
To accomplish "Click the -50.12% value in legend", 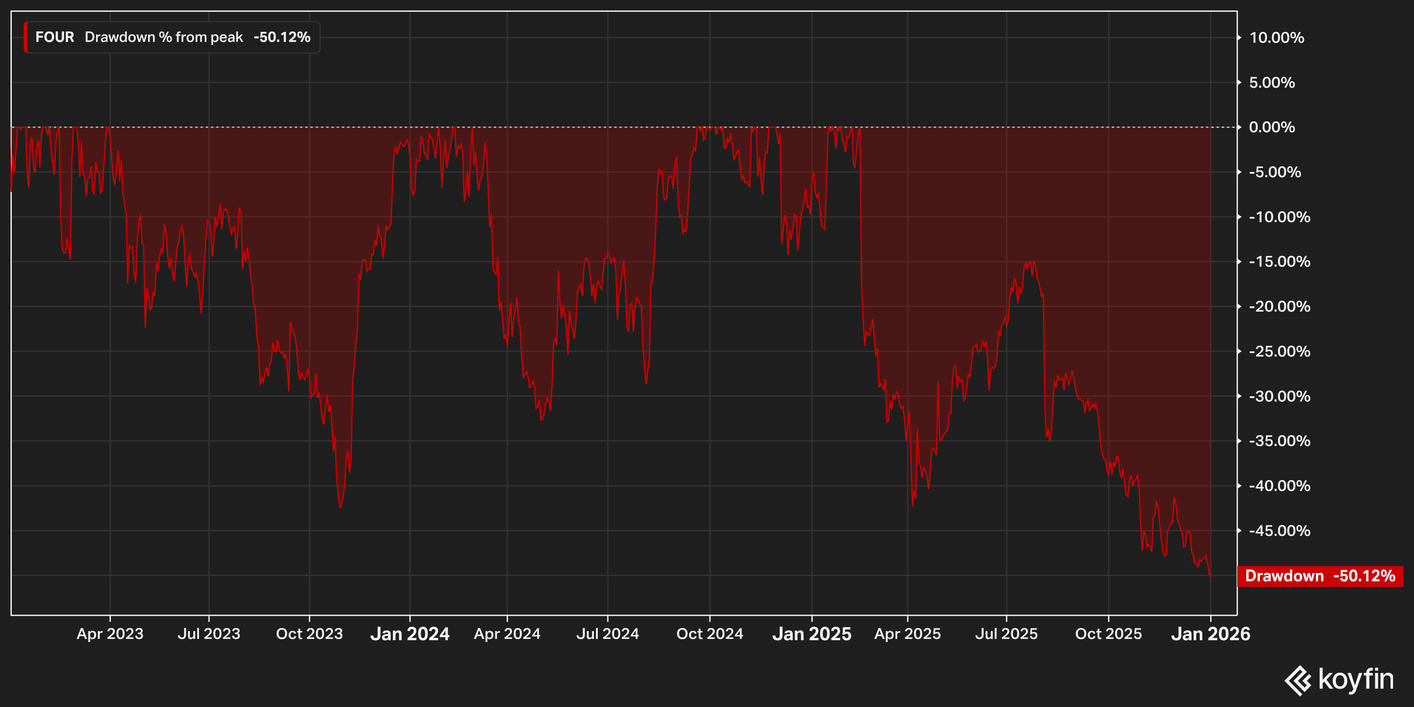I will coord(282,38).
